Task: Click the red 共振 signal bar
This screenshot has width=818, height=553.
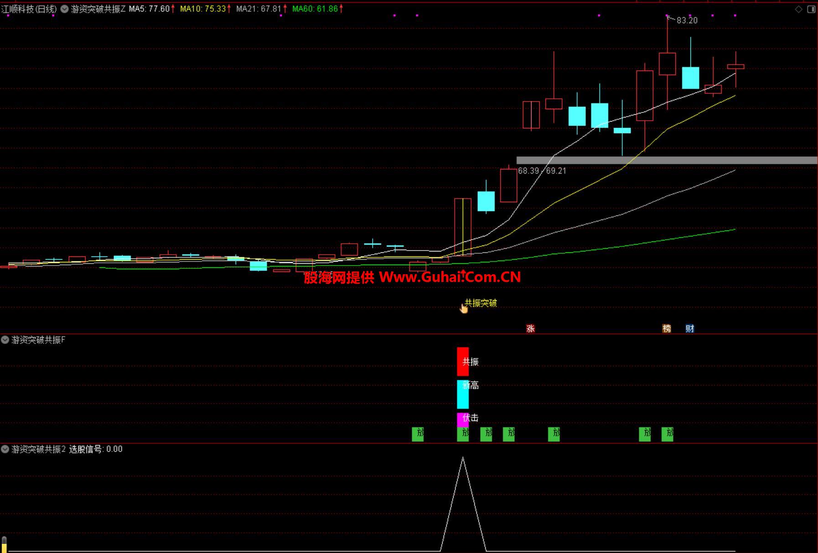Action: tap(463, 362)
